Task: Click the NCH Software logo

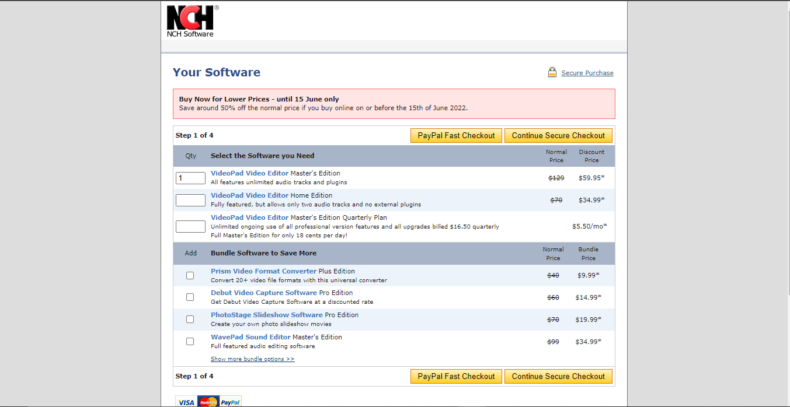Action: pyautogui.click(x=193, y=22)
